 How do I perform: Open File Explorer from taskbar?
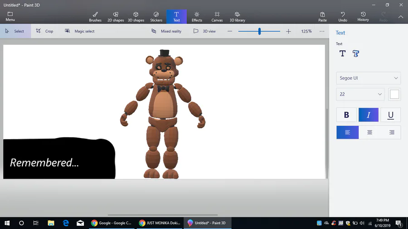51,223
